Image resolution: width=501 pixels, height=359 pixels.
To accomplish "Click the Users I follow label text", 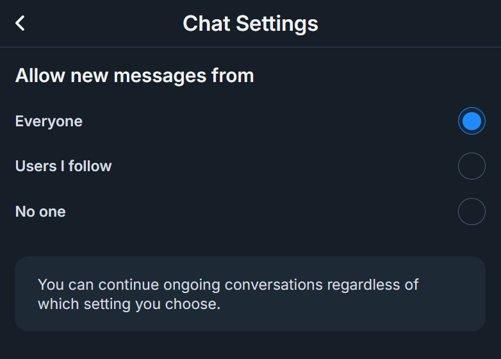I will pos(63,166).
